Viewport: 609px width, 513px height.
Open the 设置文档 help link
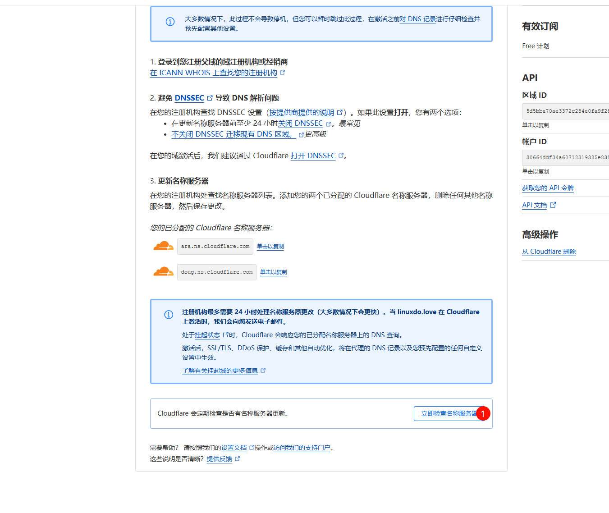(x=234, y=448)
